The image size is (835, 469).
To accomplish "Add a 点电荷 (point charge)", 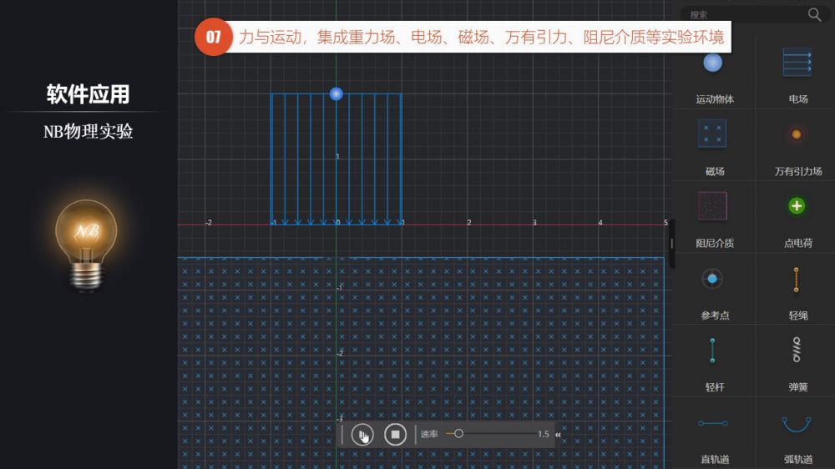I will click(797, 206).
